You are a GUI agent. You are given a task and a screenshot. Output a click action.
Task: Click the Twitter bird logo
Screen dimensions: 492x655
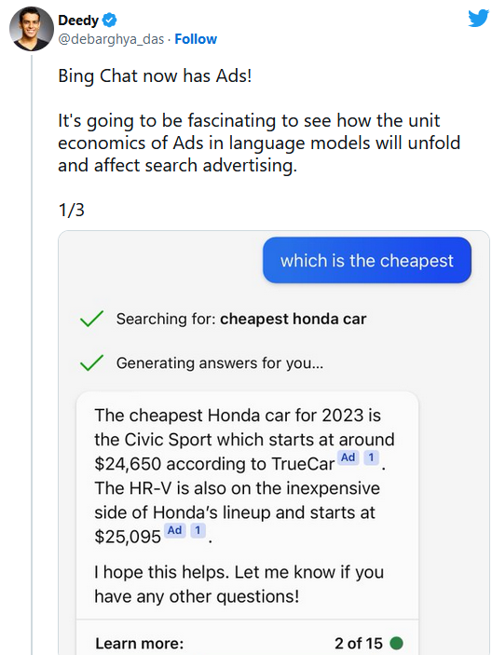point(478,18)
